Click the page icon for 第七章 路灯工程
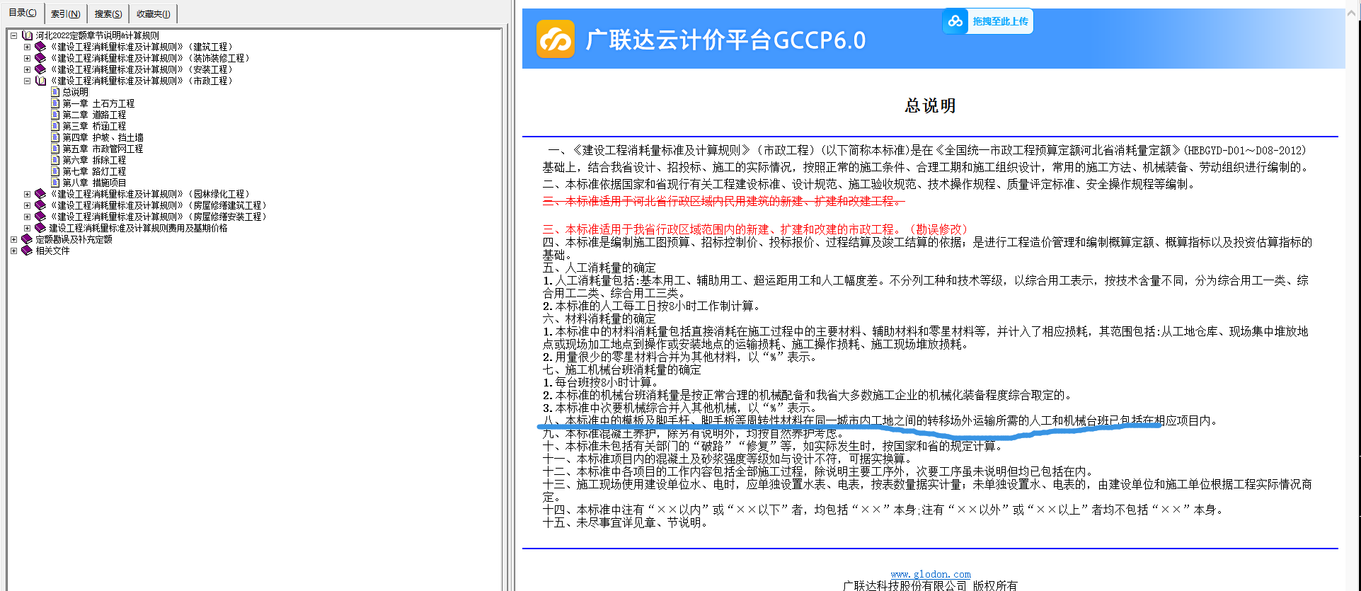Viewport: 1361px width, 591px height. tap(55, 171)
